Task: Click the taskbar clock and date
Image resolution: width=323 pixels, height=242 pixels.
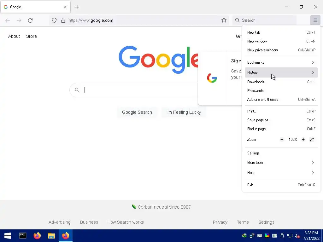Action: click(311, 236)
